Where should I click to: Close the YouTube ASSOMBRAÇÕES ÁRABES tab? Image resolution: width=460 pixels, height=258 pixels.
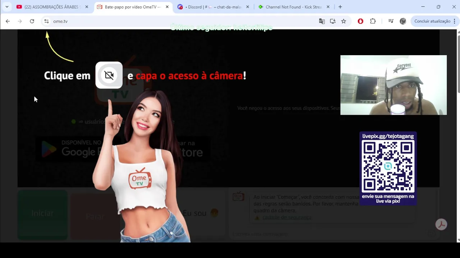[x=87, y=7]
